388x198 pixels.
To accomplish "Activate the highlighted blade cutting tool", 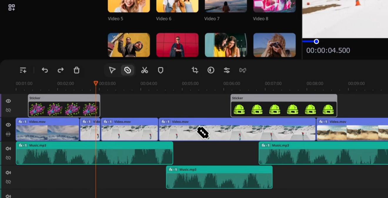I will [128, 70].
